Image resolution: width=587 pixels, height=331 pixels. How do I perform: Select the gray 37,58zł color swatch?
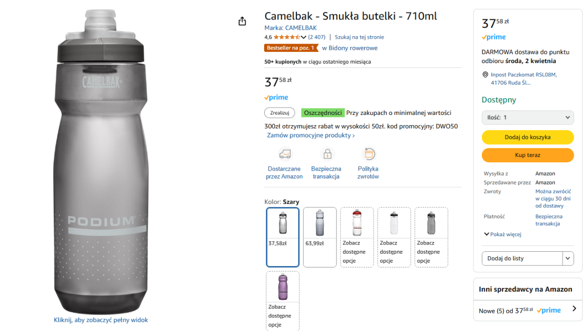pyautogui.click(x=283, y=237)
